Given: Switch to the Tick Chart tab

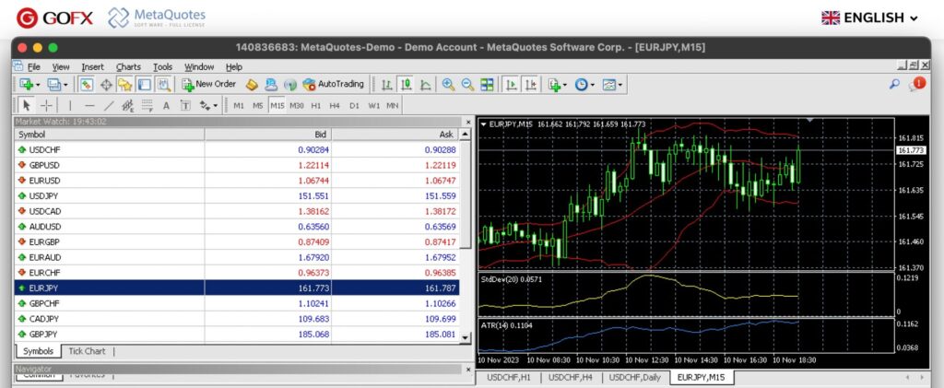Looking at the screenshot, I should coord(87,351).
